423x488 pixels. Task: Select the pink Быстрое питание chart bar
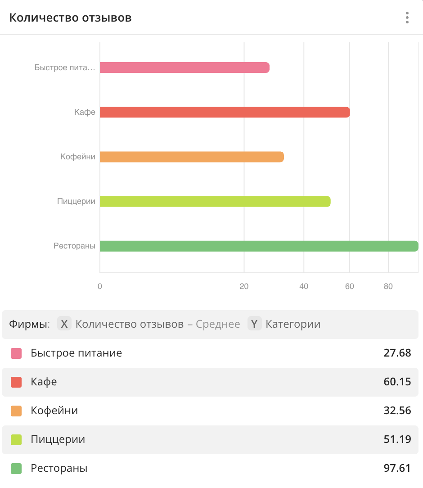pyautogui.click(x=184, y=68)
